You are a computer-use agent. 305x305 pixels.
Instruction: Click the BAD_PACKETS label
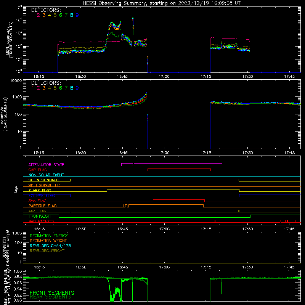(42, 222)
